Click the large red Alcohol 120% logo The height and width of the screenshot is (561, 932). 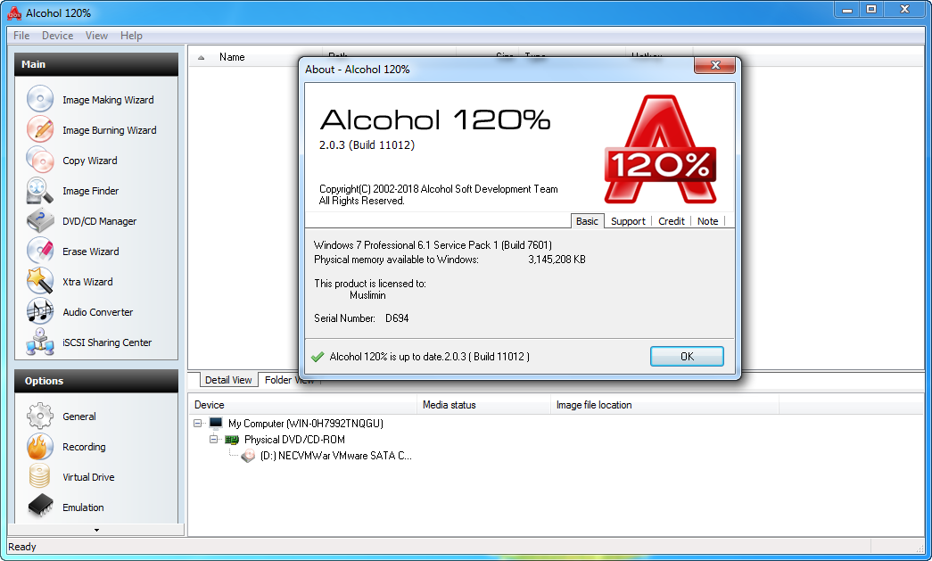pyautogui.click(x=660, y=149)
